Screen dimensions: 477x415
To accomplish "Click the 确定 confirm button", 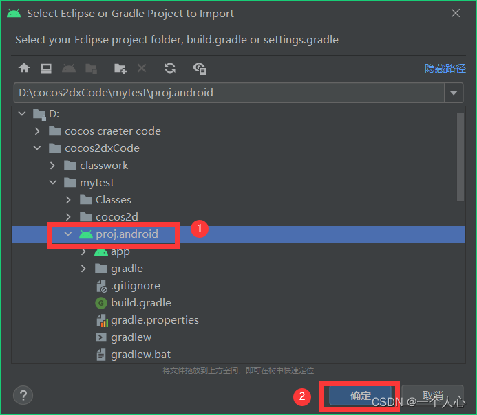I will pyautogui.click(x=360, y=396).
